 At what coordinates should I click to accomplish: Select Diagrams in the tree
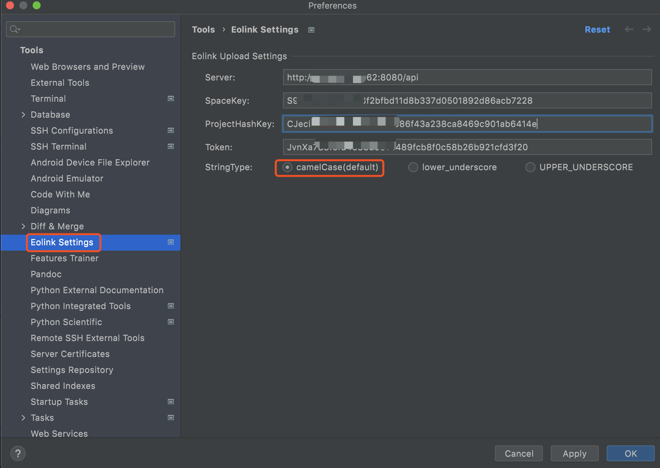pos(50,210)
